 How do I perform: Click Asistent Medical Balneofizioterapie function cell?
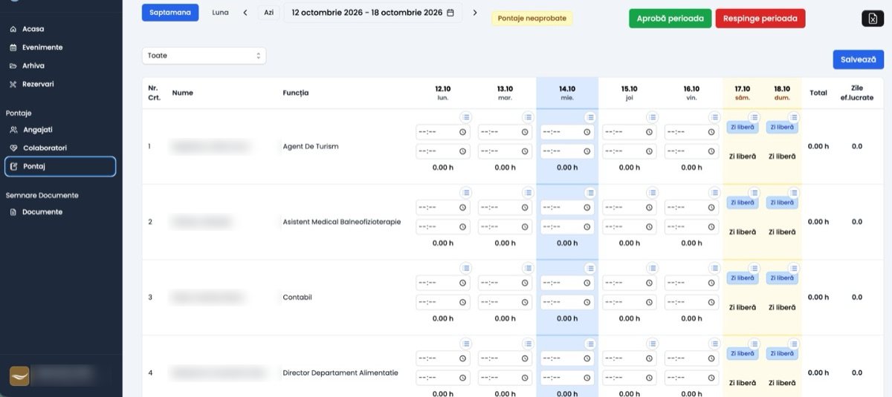342,222
